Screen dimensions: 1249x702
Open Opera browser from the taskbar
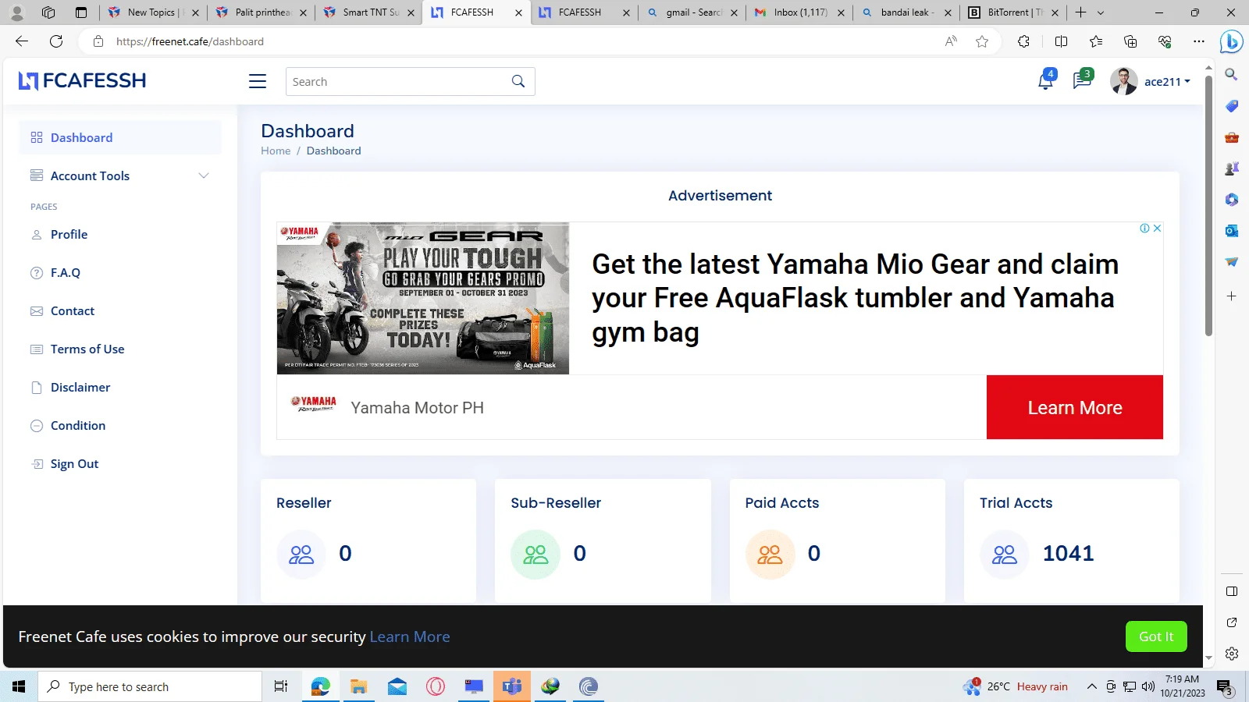click(x=436, y=686)
